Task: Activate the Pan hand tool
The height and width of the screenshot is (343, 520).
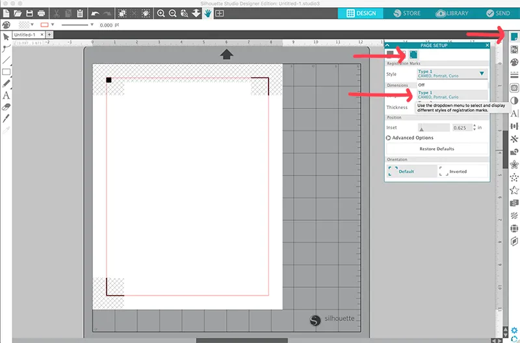Action: [x=208, y=13]
